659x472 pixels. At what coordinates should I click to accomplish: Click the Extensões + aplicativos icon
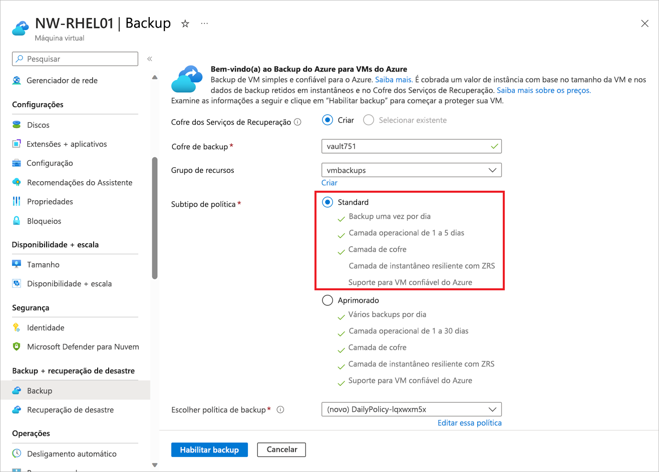pos(17,144)
